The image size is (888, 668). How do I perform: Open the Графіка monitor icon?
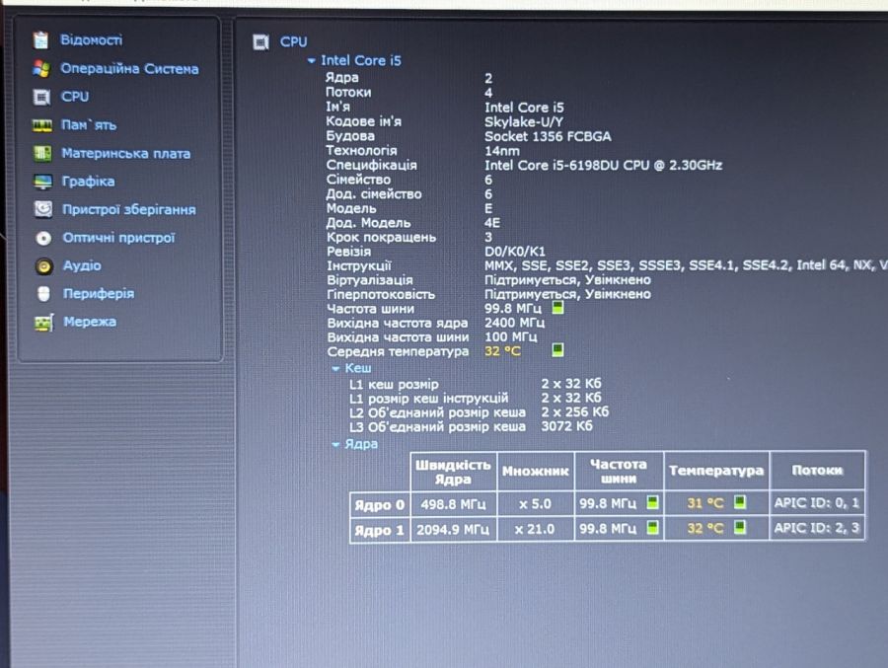click(43, 182)
